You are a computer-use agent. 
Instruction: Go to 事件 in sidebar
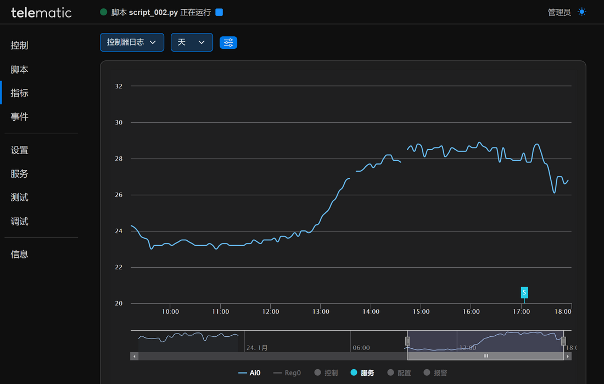20,117
